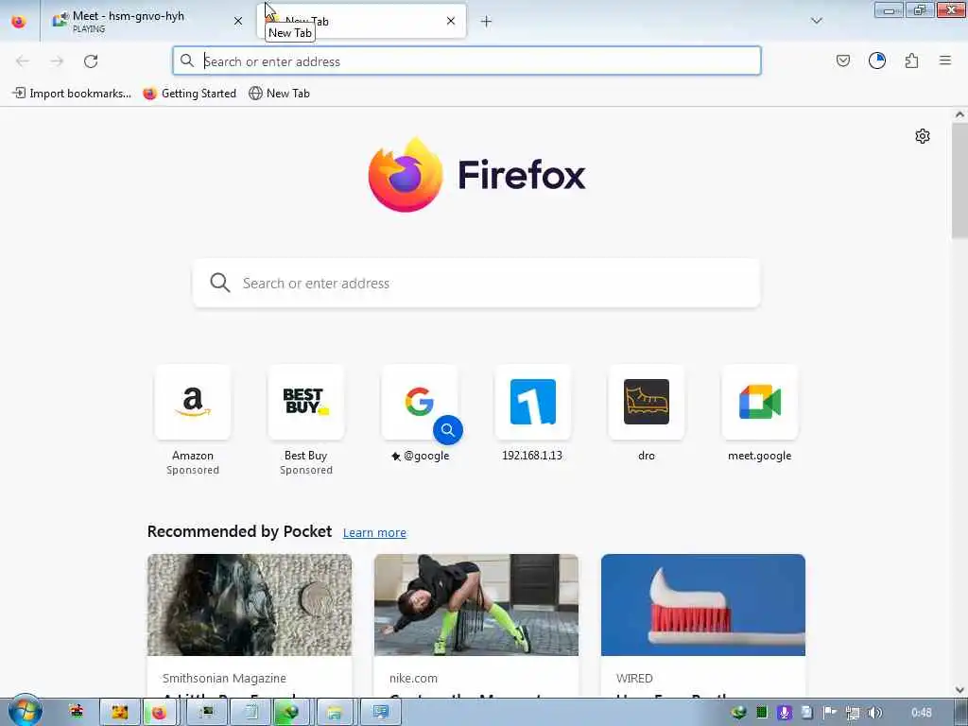Click the reload page icon
Screen dimensions: 968x726
91,61
